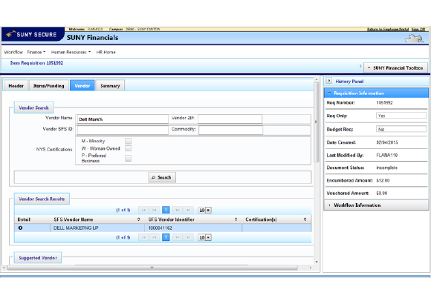Click the horizontal scrollbar thumb
The image size is (431, 304).
click(x=152, y=267)
